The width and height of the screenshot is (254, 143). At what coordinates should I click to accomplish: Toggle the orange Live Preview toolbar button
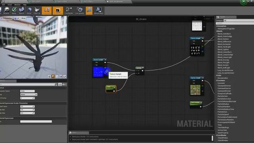[x=58, y=11]
